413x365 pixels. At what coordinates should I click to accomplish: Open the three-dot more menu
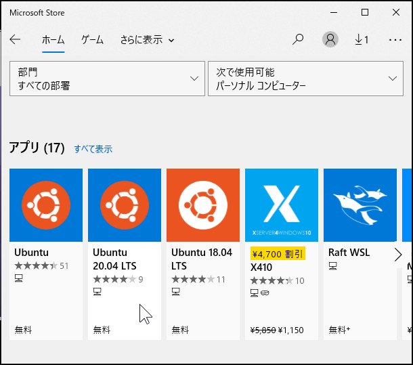coord(395,40)
